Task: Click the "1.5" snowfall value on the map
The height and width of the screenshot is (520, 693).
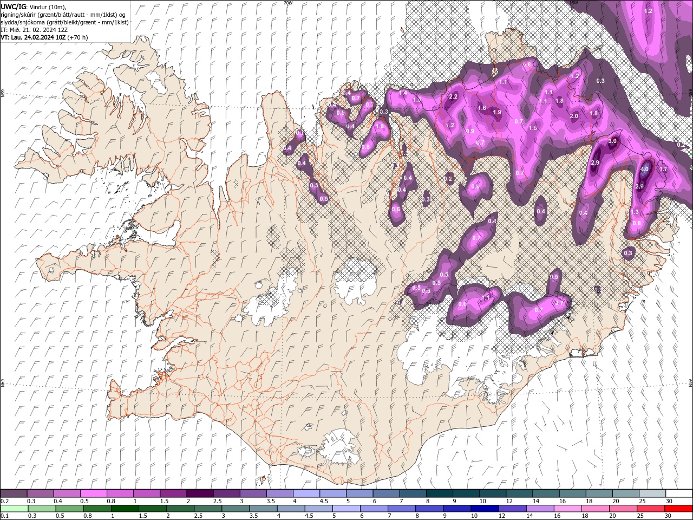Action: 533,128
